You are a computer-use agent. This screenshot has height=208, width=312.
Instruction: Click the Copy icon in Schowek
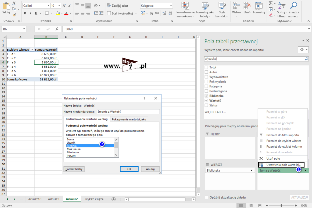click(x=14, y=9)
